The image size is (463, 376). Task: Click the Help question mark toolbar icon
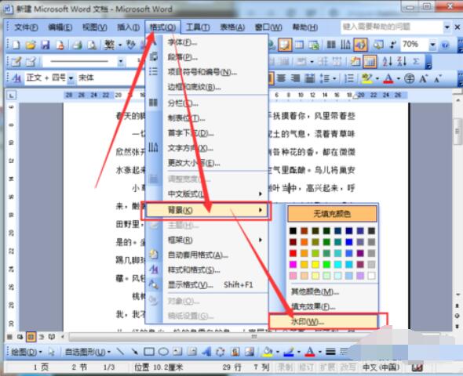445,45
